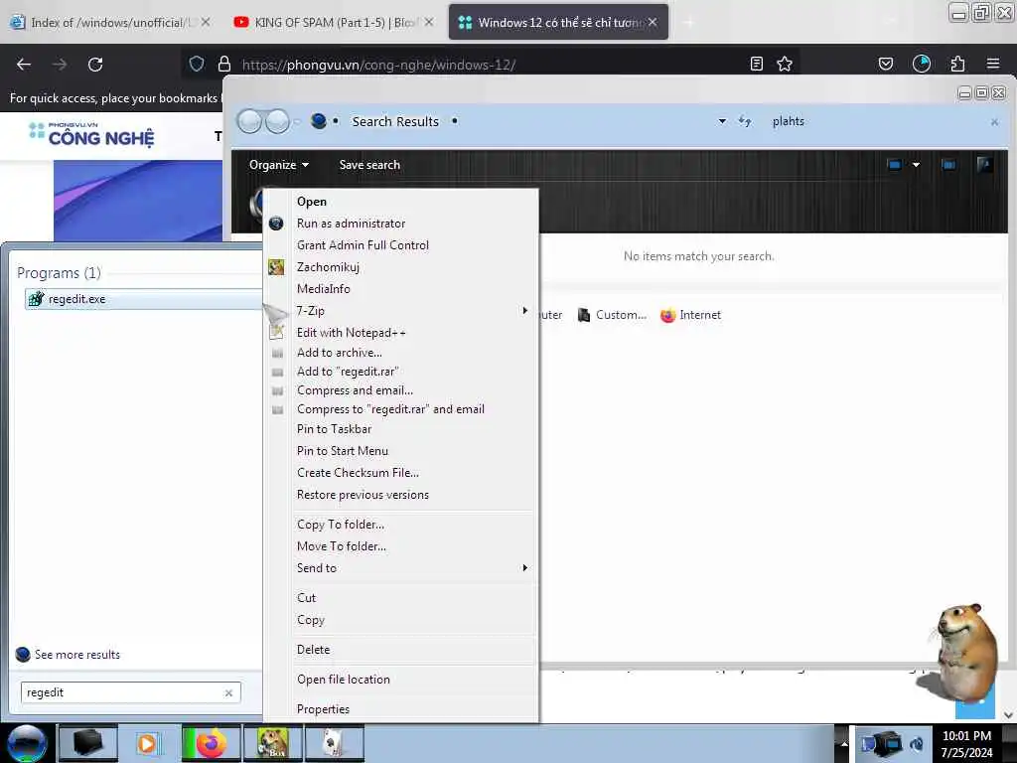Choose Copy To folder...
This screenshot has height=763, width=1017.
401,525
